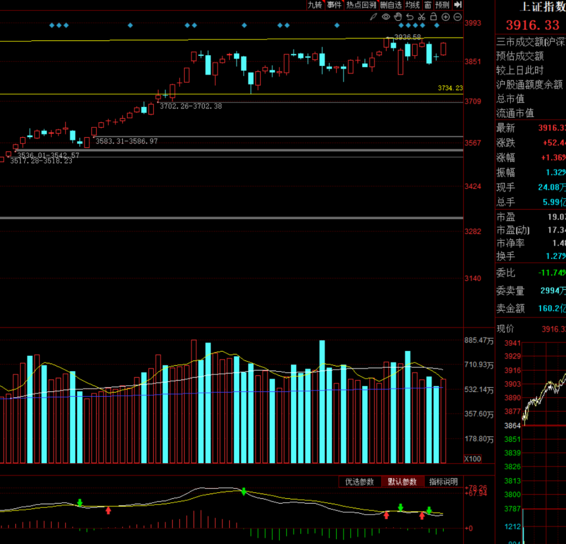Collapse panel with arrow-to-bar icon
Image resolution: width=566 pixels, height=544 pixels.
tap(458, 5)
